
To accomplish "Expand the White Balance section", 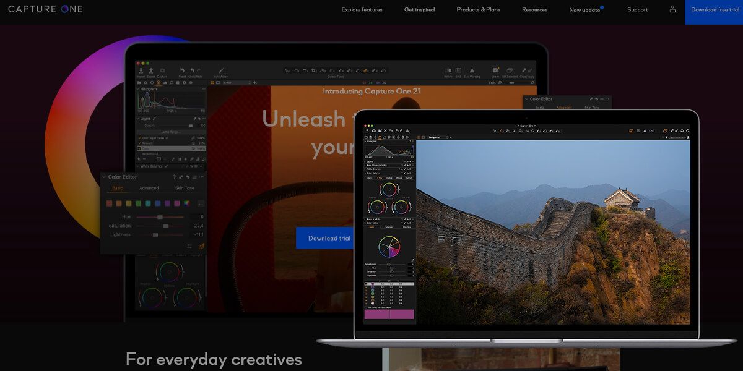I will [x=137, y=166].
